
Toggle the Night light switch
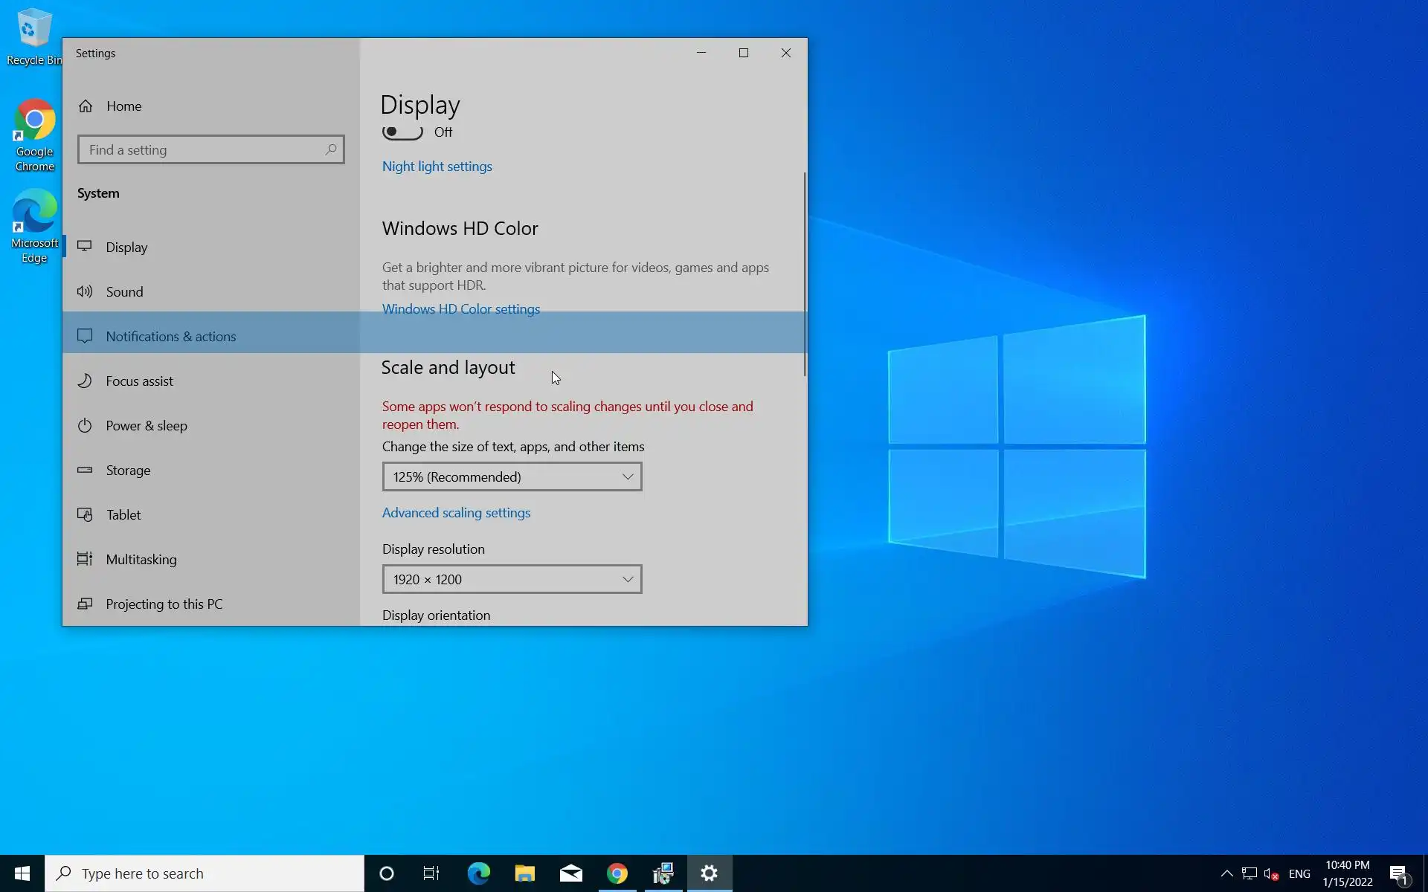[x=402, y=132]
